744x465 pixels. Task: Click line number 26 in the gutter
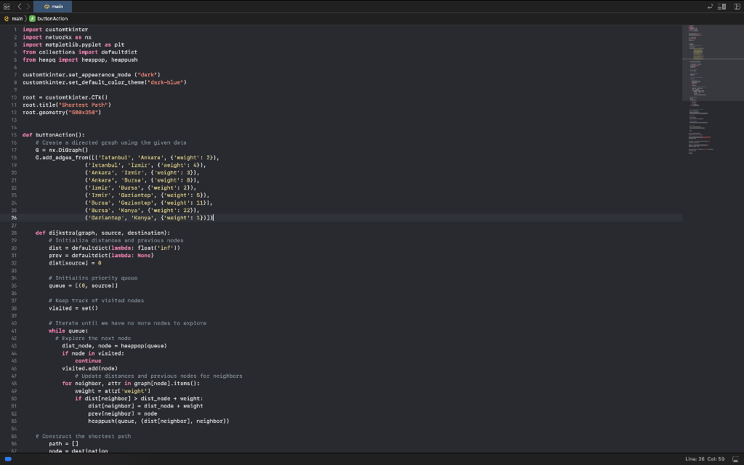(15, 218)
